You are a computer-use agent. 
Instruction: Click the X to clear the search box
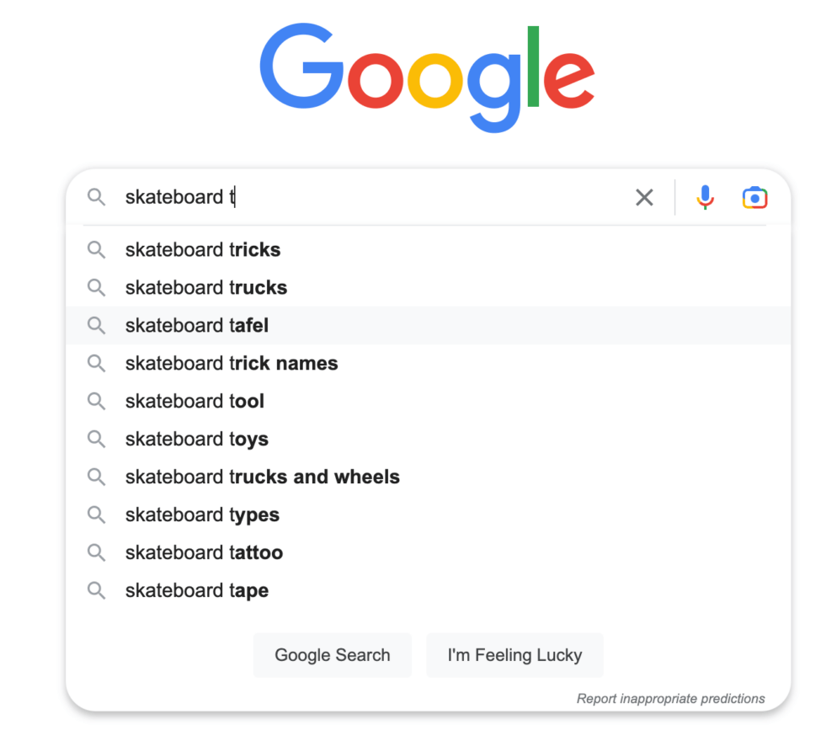(x=644, y=197)
